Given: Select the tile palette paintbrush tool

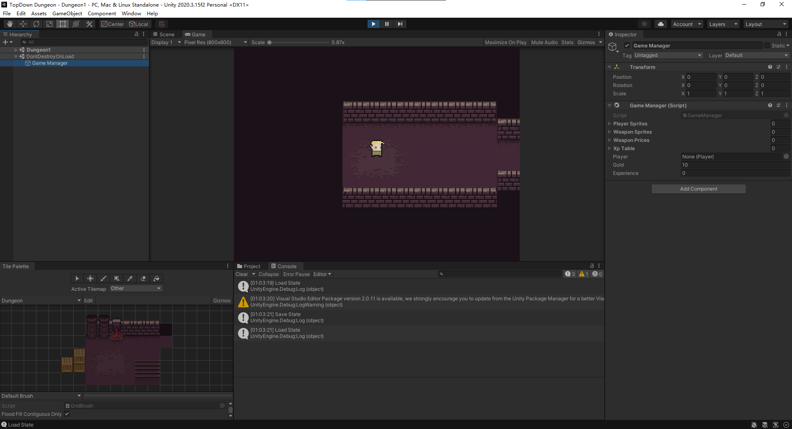Looking at the screenshot, I should pyautogui.click(x=104, y=278).
